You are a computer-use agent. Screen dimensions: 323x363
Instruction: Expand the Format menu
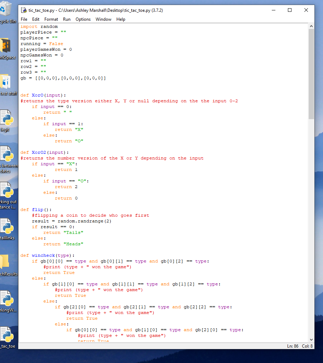(x=51, y=19)
